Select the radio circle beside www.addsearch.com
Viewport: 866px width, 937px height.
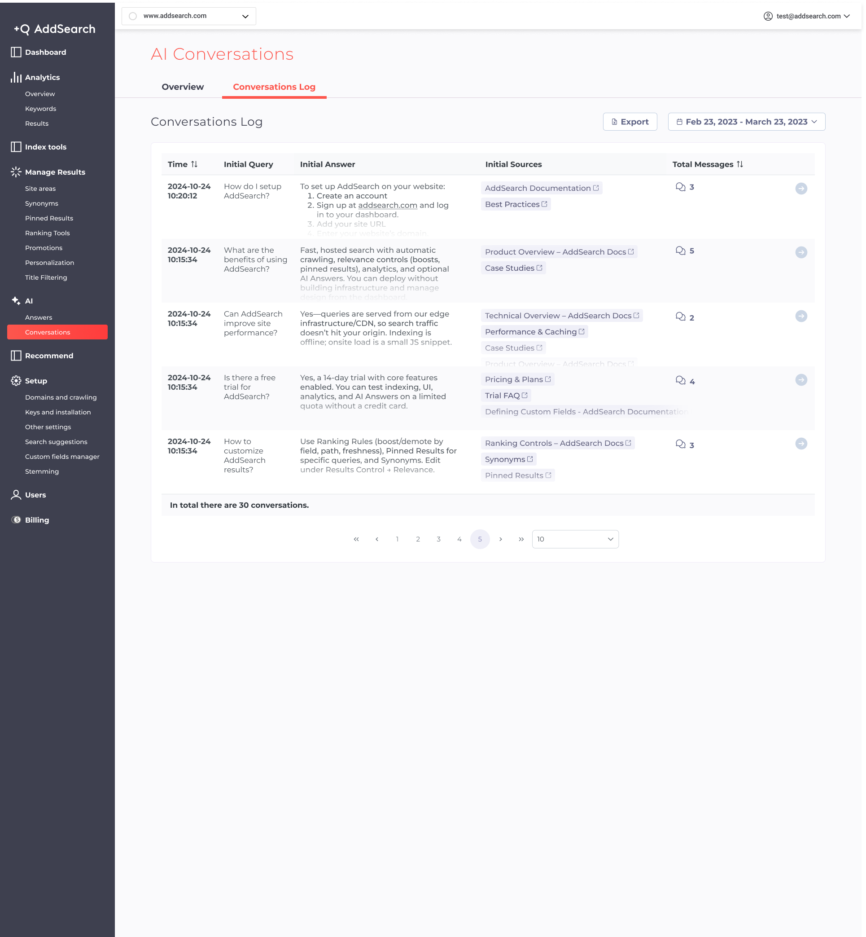coord(133,16)
